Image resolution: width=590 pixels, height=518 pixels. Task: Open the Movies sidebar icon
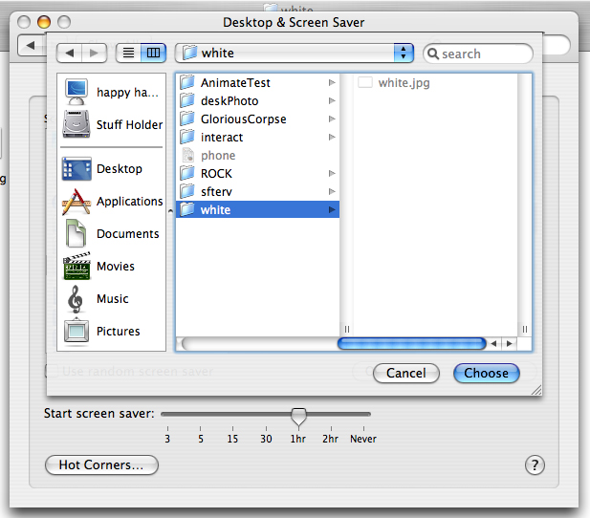(76, 266)
